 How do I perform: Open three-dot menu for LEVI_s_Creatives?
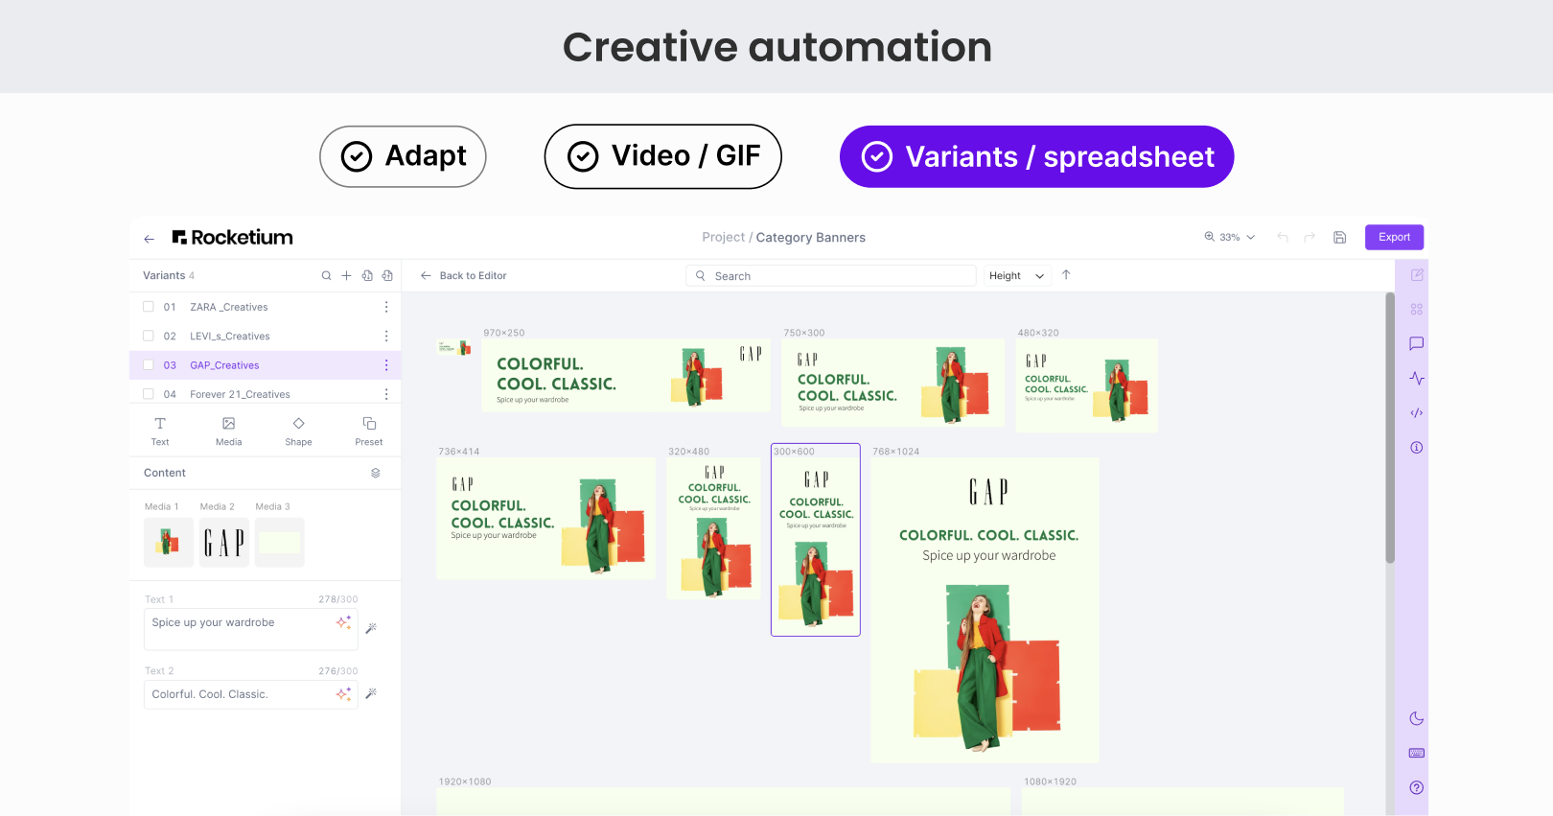pyautogui.click(x=386, y=336)
